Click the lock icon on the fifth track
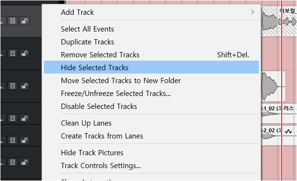This screenshot has width=297, height=181. pyautogui.click(x=25, y=140)
